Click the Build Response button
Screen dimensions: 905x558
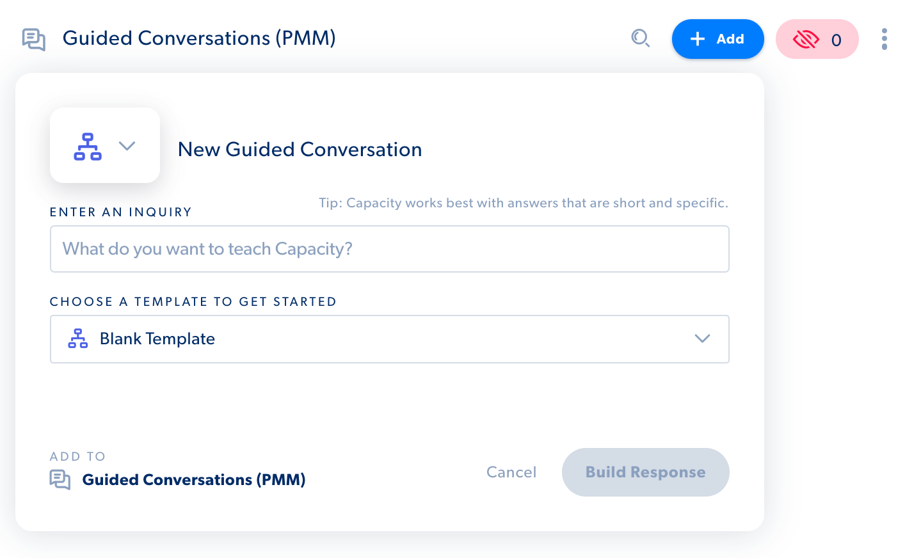pos(646,472)
